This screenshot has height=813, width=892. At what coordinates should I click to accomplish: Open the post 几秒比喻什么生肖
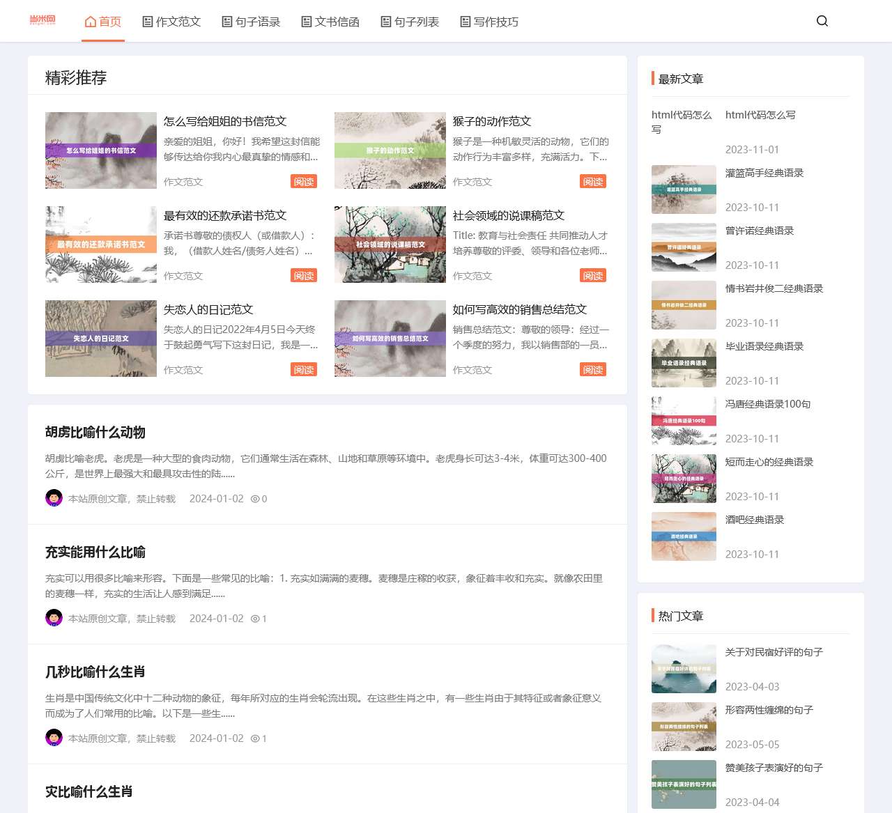(x=95, y=672)
